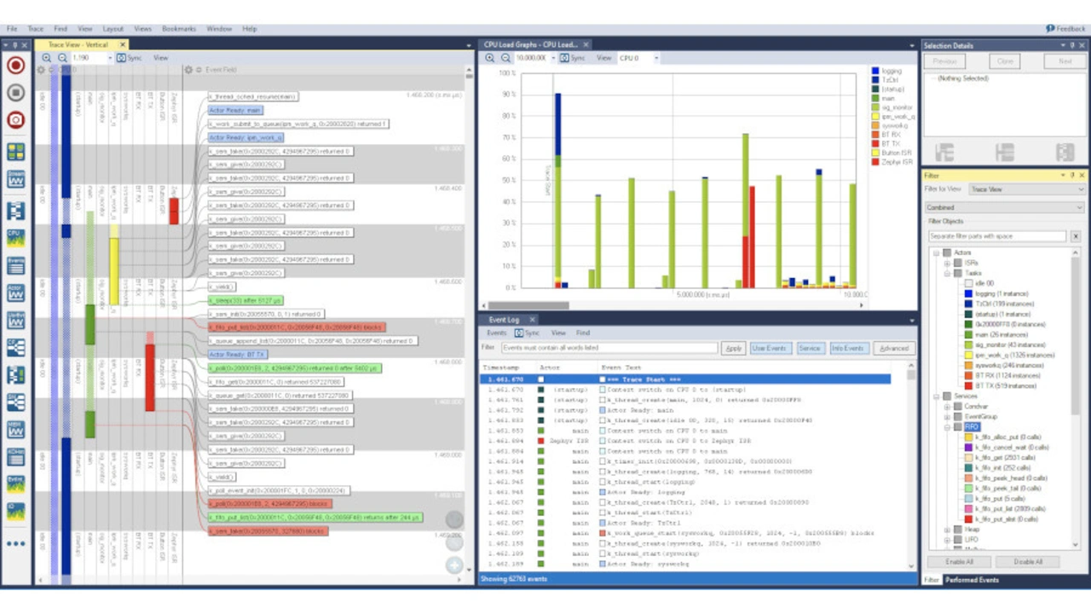
Task: Expand the Condvar node in filter tree
Action: point(947,407)
